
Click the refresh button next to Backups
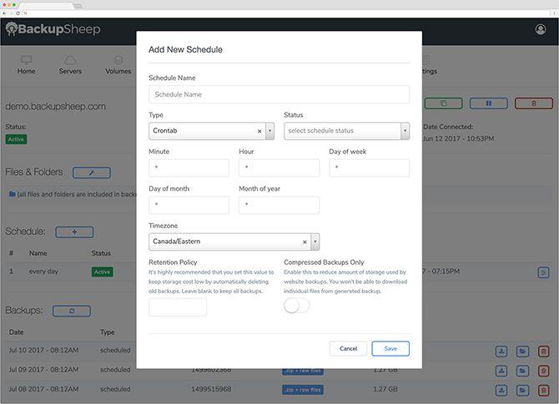tap(71, 311)
